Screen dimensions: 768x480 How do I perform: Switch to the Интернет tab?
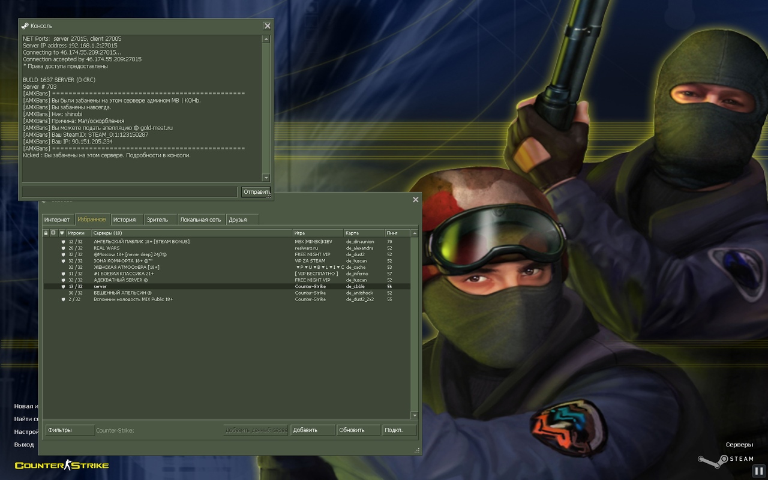[57, 220]
